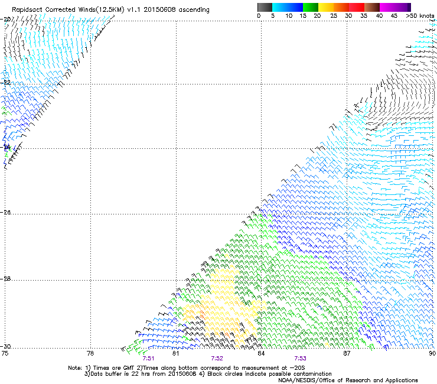Click longitude label 90
Image resolution: width=437 pixels, height=384 pixels.
432,353
